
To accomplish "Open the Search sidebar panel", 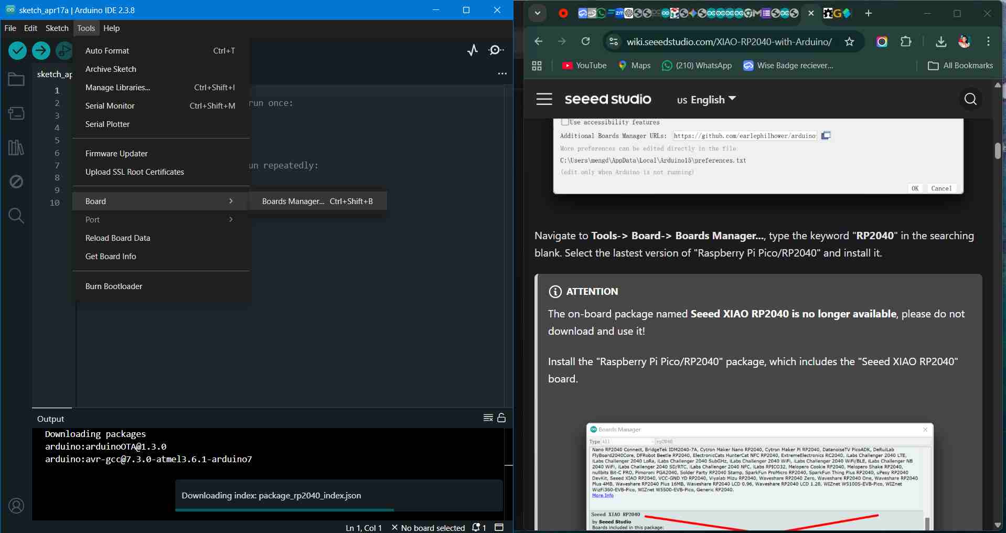I will point(16,216).
